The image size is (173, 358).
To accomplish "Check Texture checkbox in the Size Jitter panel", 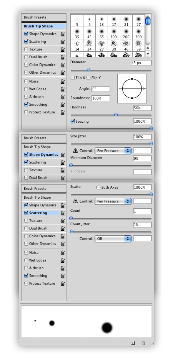I will (x=26, y=170).
